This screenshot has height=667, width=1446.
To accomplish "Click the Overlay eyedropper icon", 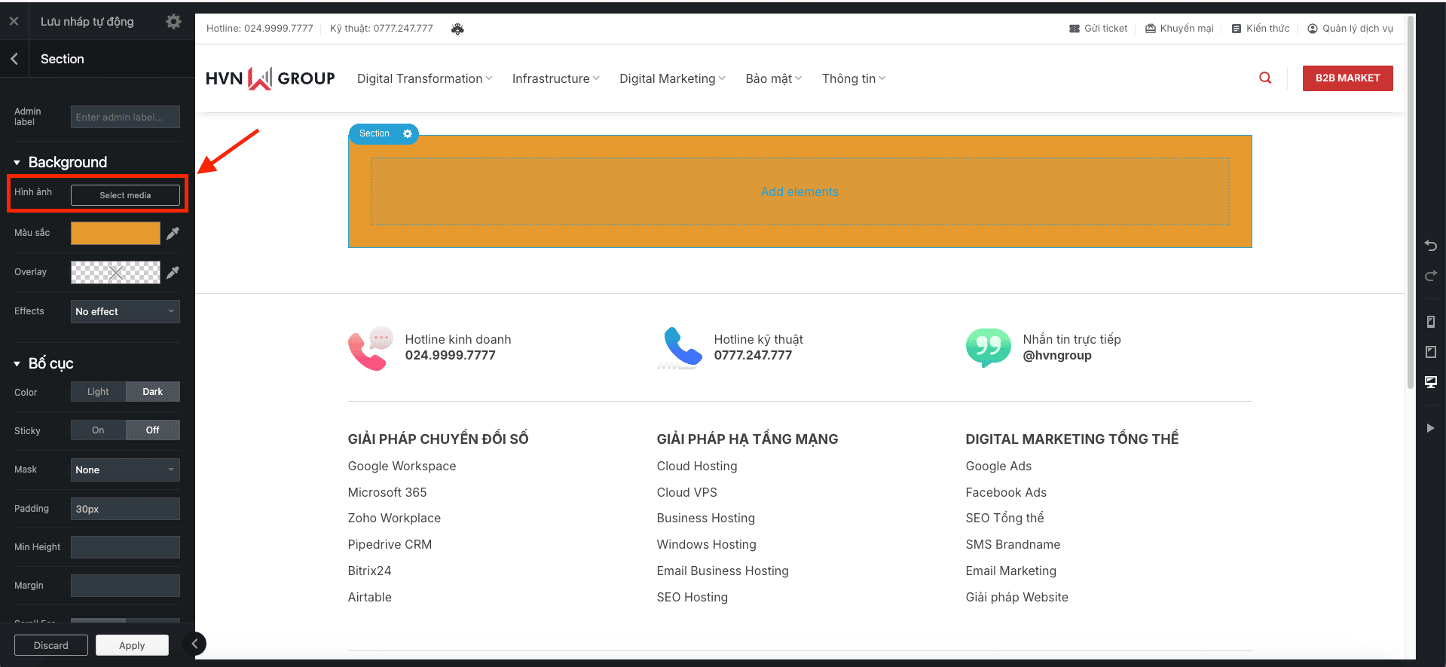I will coord(173,272).
